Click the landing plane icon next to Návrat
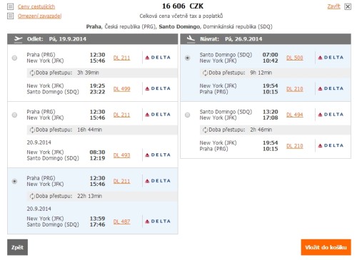The width and height of the screenshot is (357, 260). coord(191,39)
